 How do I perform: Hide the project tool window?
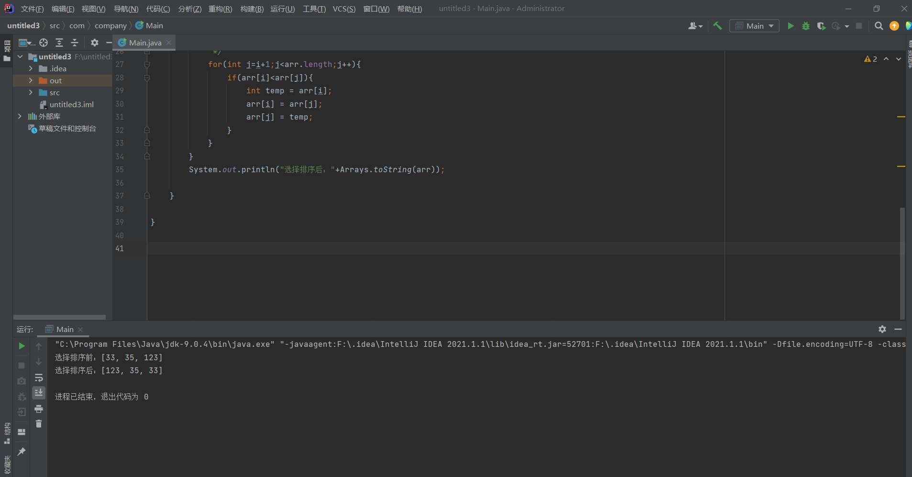[109, 43]
